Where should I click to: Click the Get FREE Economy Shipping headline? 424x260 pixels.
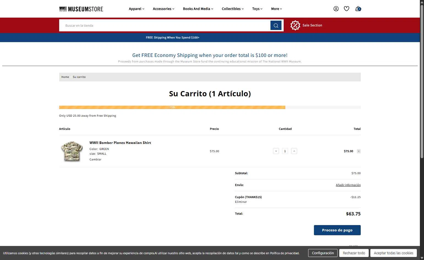[210, 55]
